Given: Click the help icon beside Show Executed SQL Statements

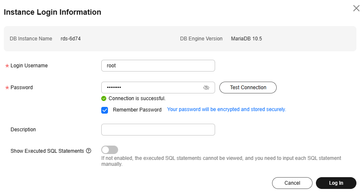Looking at the screenshot, I should pyautogui.click(x=89, y=151).
